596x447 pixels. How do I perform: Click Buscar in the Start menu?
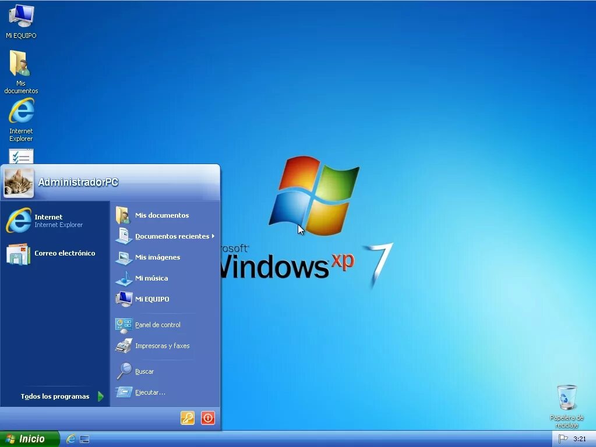pos(165,371)
